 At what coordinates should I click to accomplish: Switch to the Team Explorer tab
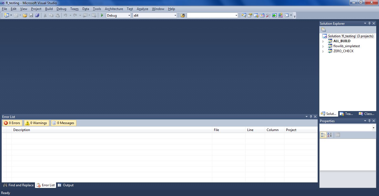(346, 114)
